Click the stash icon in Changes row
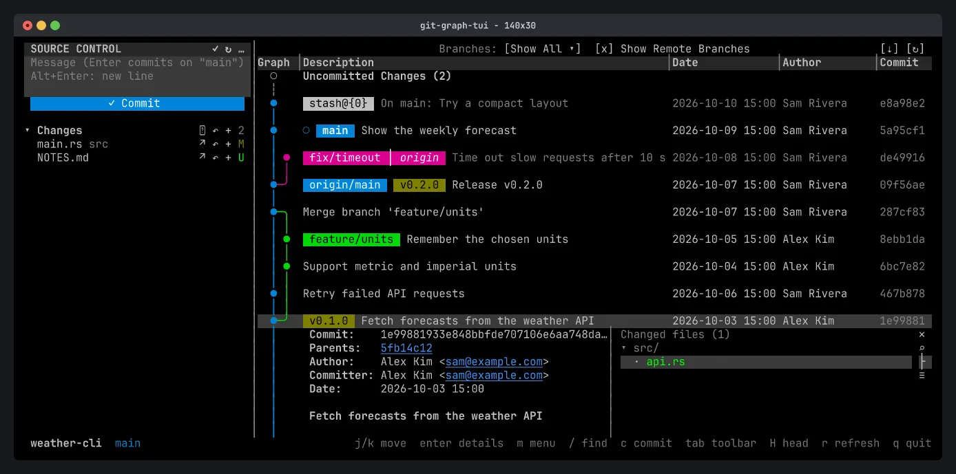Screen dimensions: 956x474 point(202,131)
